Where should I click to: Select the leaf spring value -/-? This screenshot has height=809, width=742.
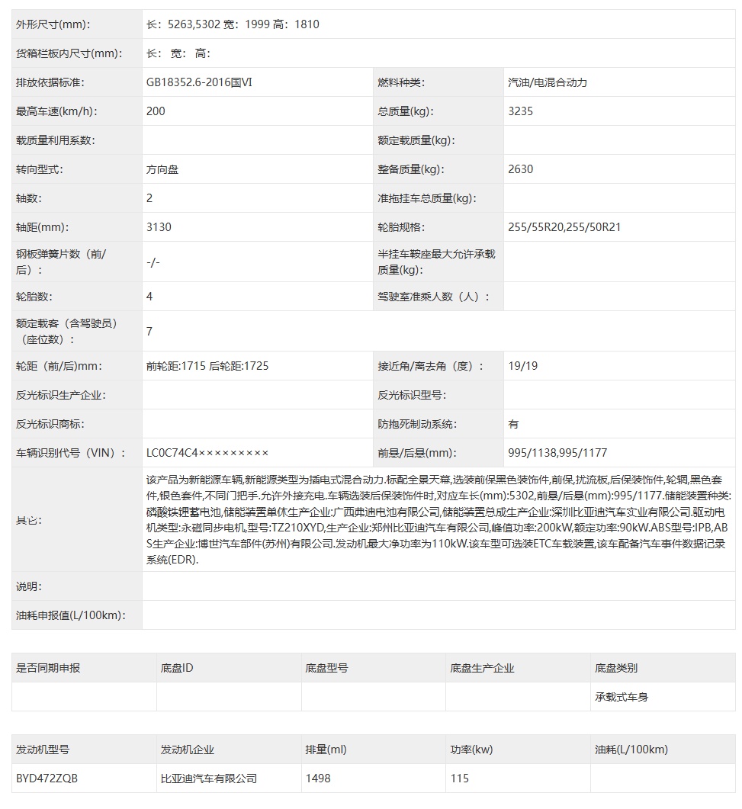(153, 262)
